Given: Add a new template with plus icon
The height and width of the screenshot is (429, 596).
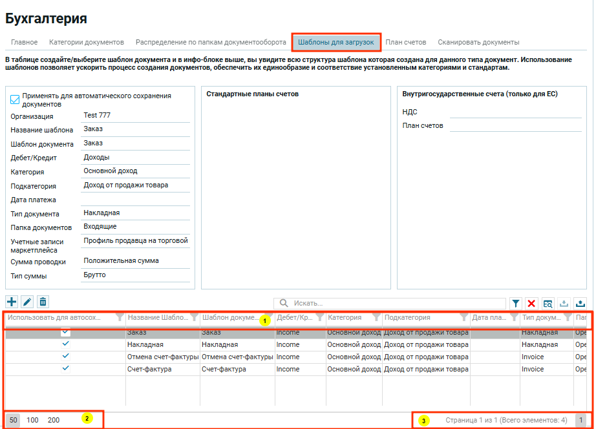Looking at the screenshot, I should [x=12, y=302].
